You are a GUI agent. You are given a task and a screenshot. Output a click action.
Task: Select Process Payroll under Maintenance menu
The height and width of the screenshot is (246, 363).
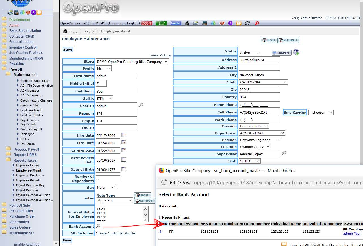[31, 129]
